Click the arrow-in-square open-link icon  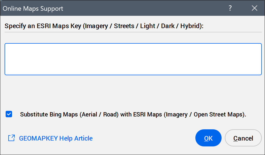tap(12, 138)
